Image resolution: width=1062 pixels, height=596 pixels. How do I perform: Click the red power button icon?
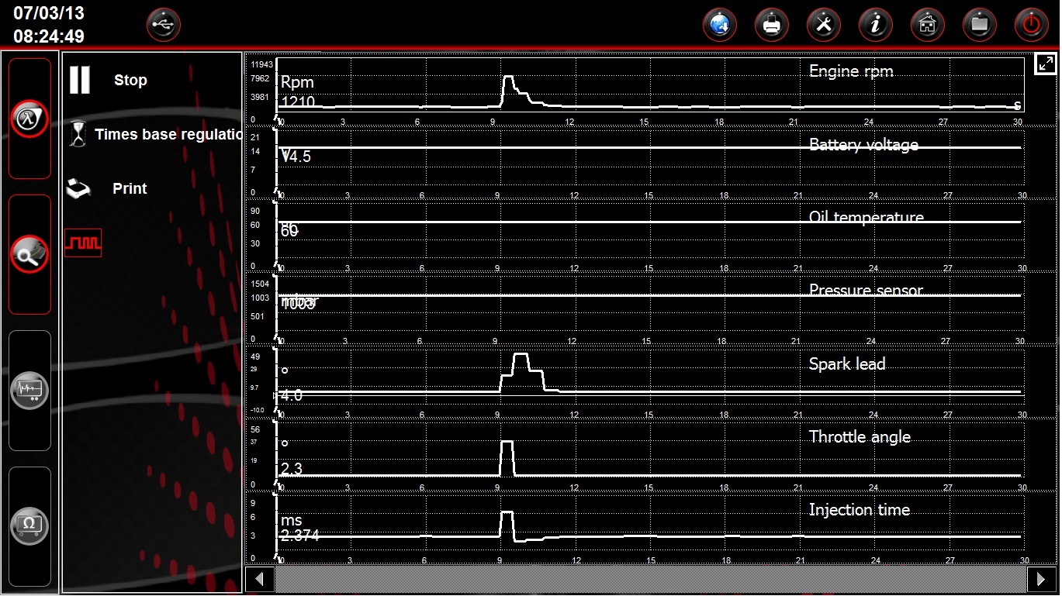[1031, 26]
